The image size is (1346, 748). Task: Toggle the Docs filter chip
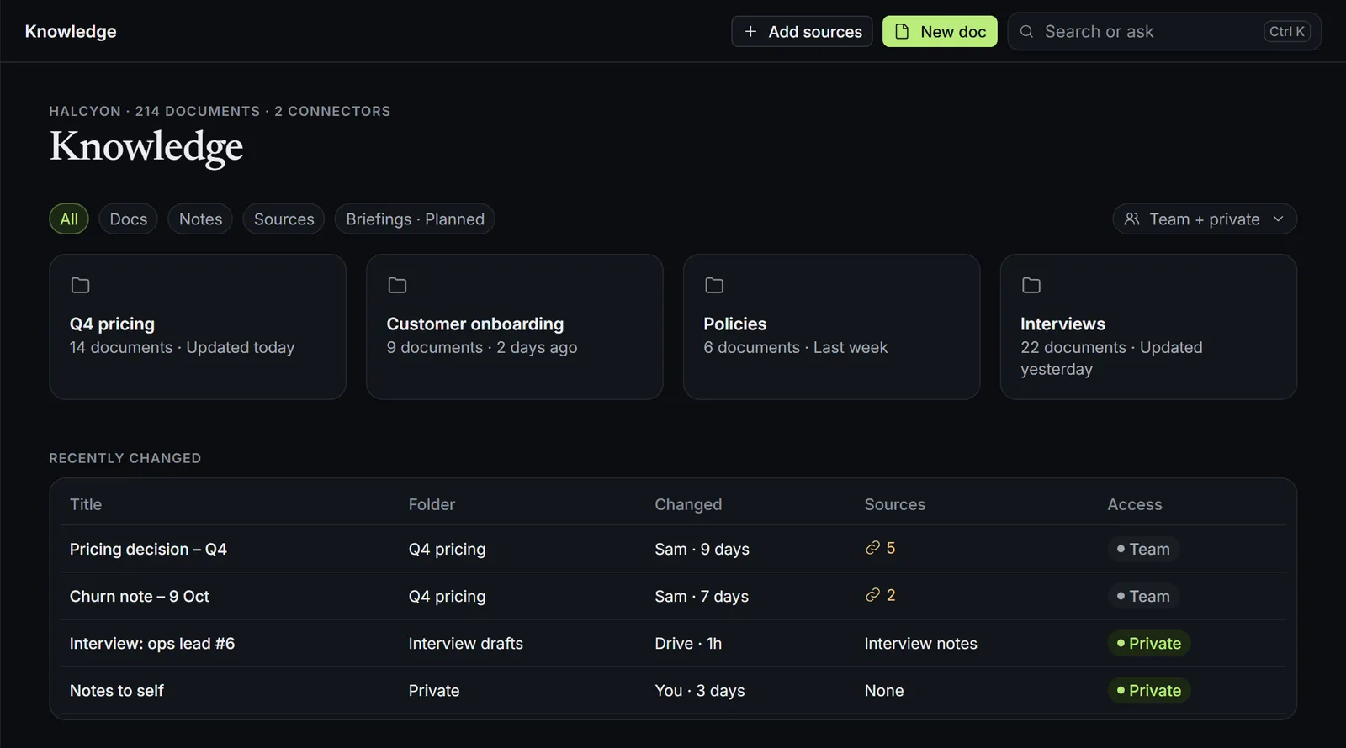pyautogui.click(x=129, y=219)
